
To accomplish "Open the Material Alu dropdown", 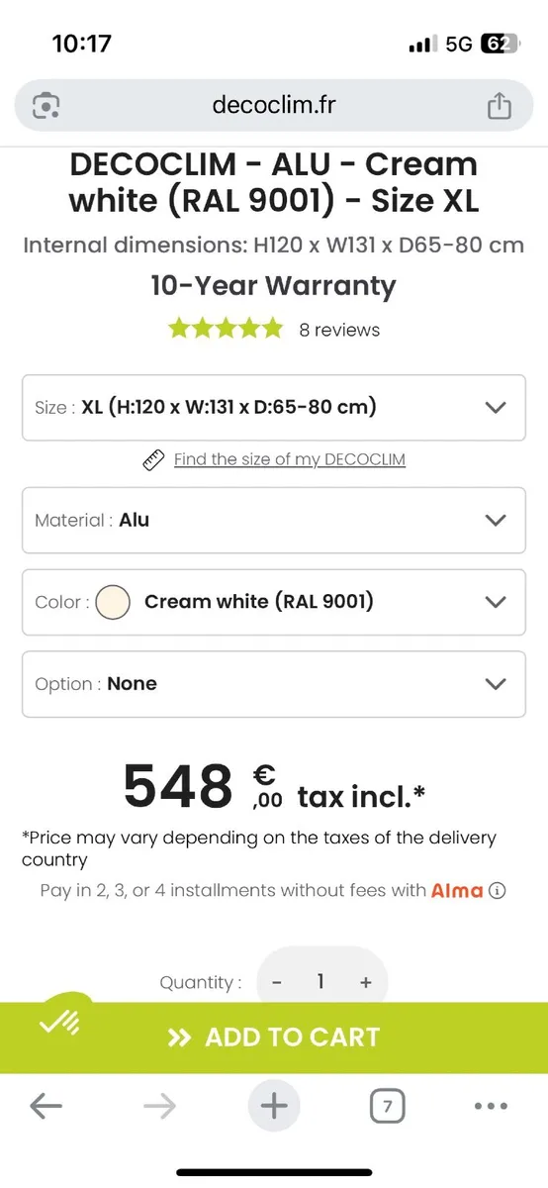I will pos(274,520).
